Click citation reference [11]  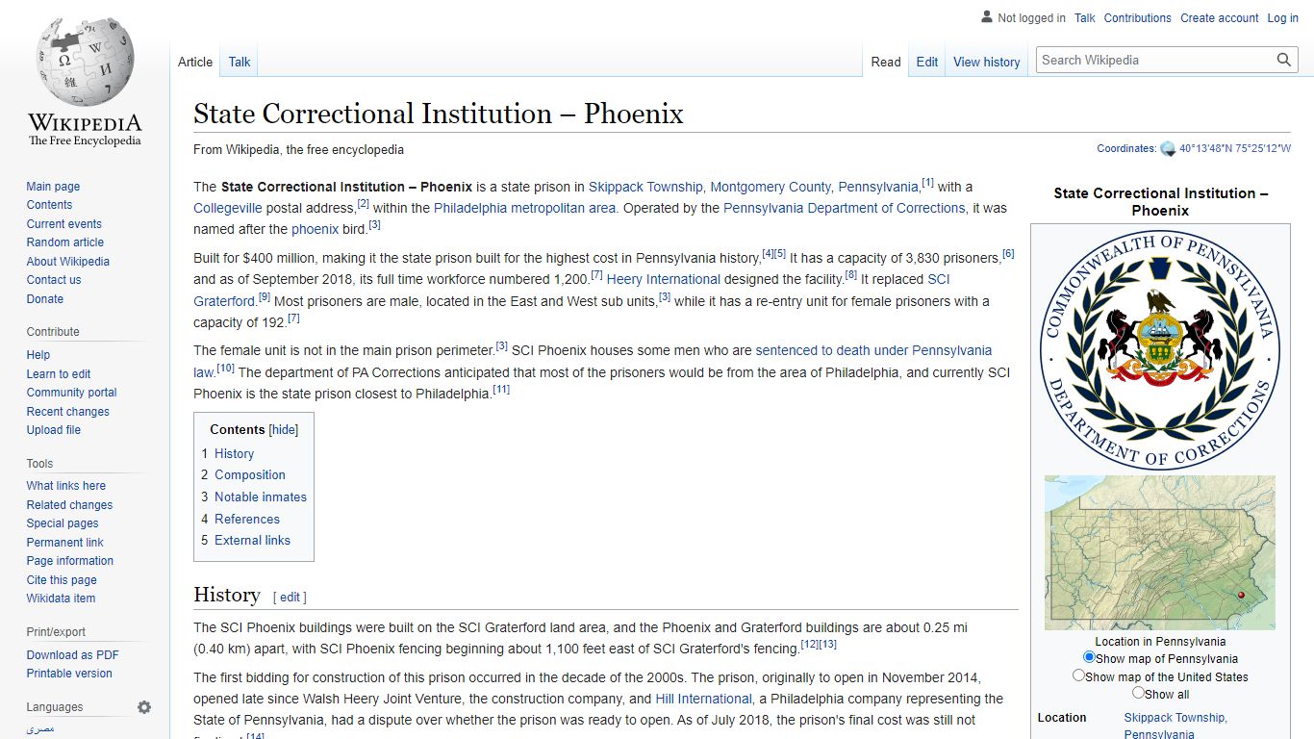point(501,390)
